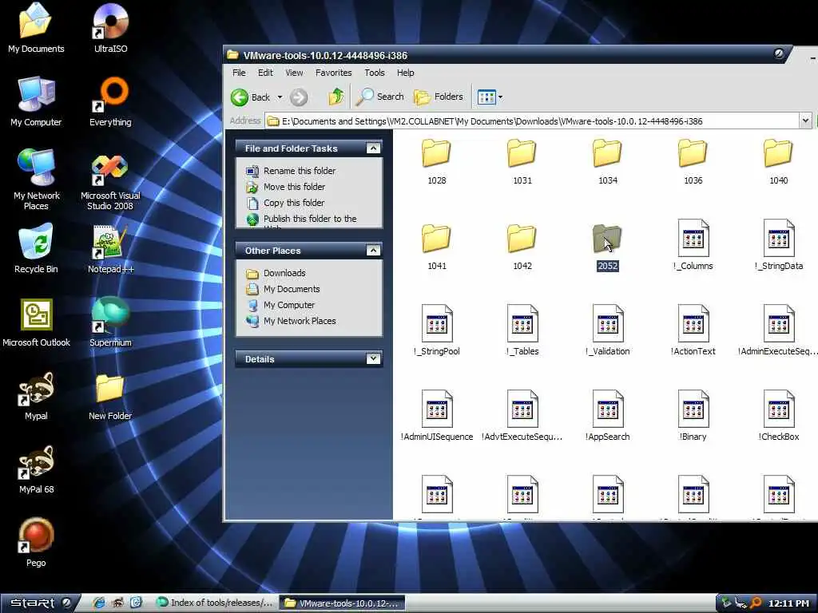Select folder 1041
Image resolution: width=818 pixels, height=613 pixels.
tap(437, 246)
